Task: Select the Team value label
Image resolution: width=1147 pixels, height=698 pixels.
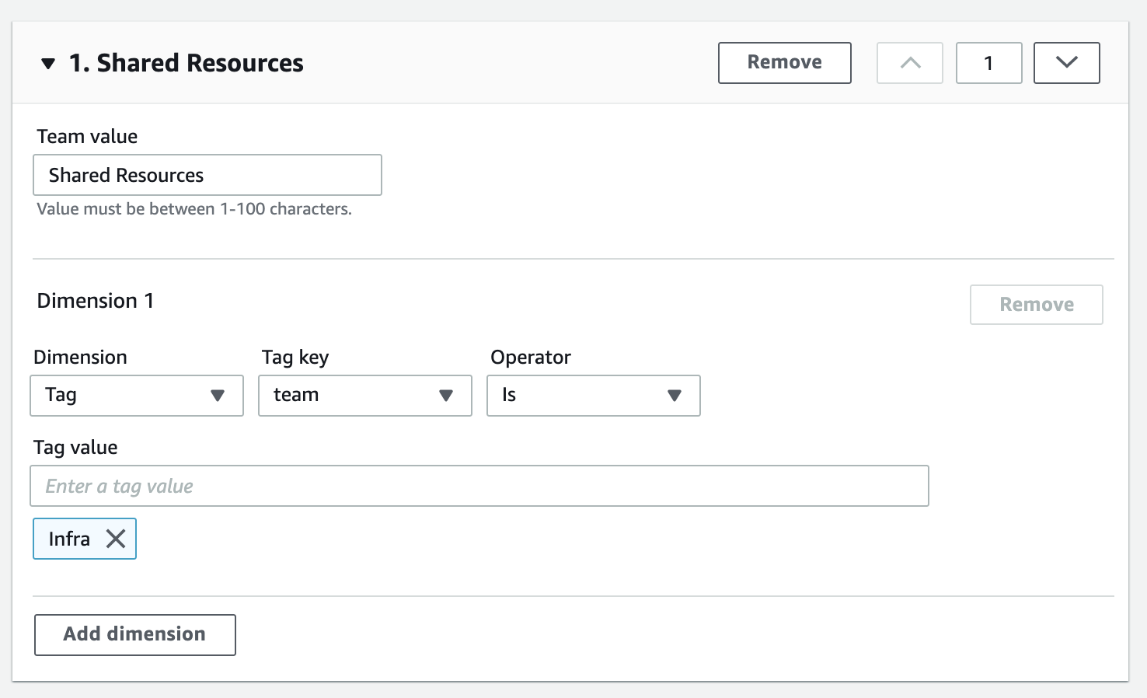Action: point(87,137)
